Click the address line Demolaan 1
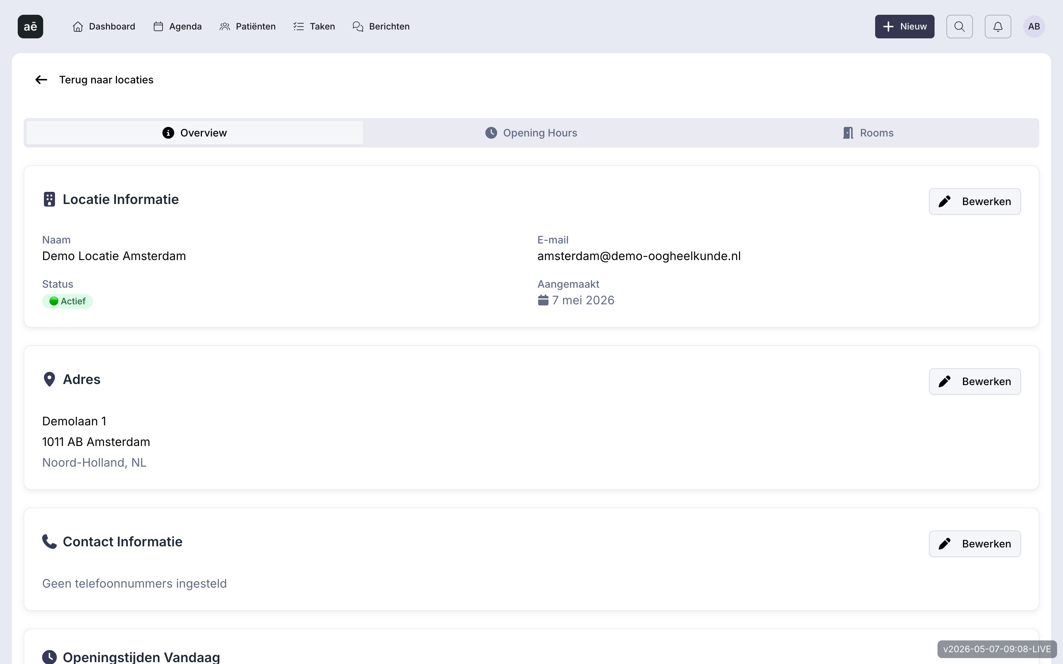This screenshot has width=1063, height=664. [x=74, y=421]
